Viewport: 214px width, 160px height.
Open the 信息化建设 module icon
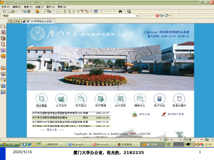[179, 99]
